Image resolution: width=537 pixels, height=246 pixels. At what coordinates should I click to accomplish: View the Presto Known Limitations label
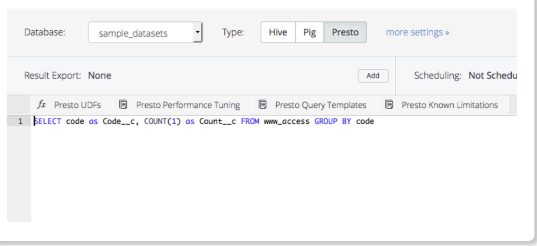pos(449,105)
